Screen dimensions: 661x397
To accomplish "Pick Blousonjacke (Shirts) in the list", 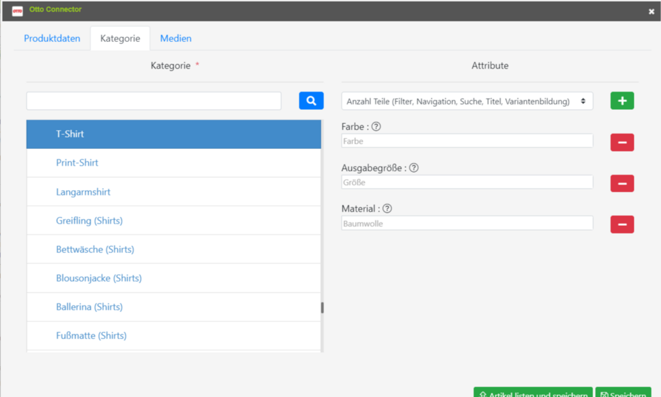I will 174,278.
